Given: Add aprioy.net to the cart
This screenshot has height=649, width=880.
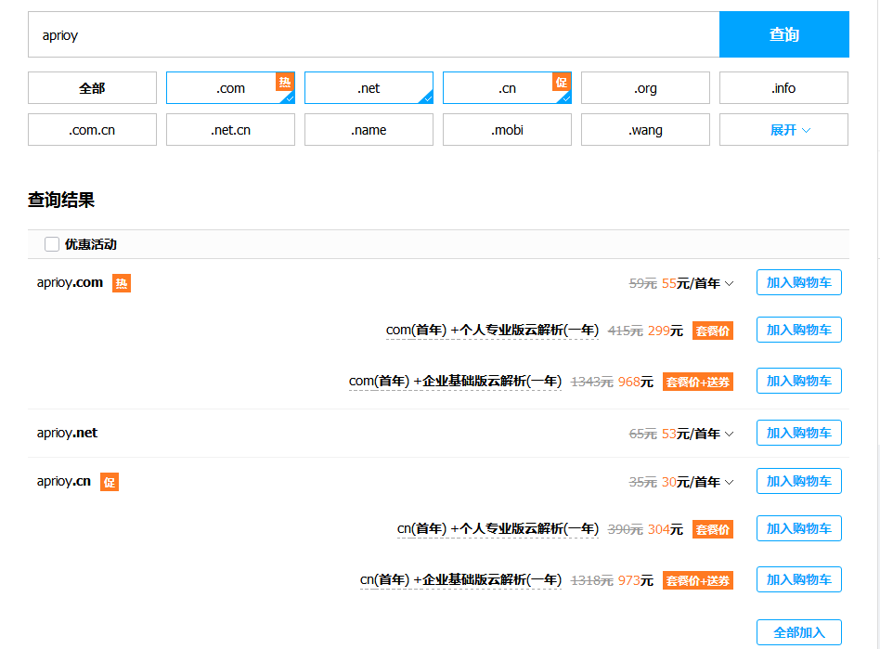Looking at the screenshot, I should coord(798,433).
